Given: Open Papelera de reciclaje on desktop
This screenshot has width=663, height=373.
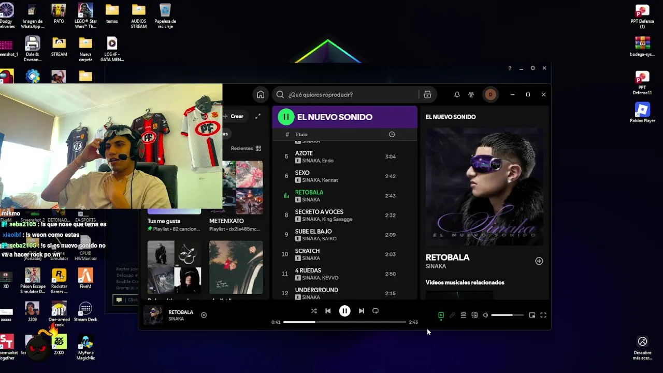Looking at the screenshot, I should [165, 16].
